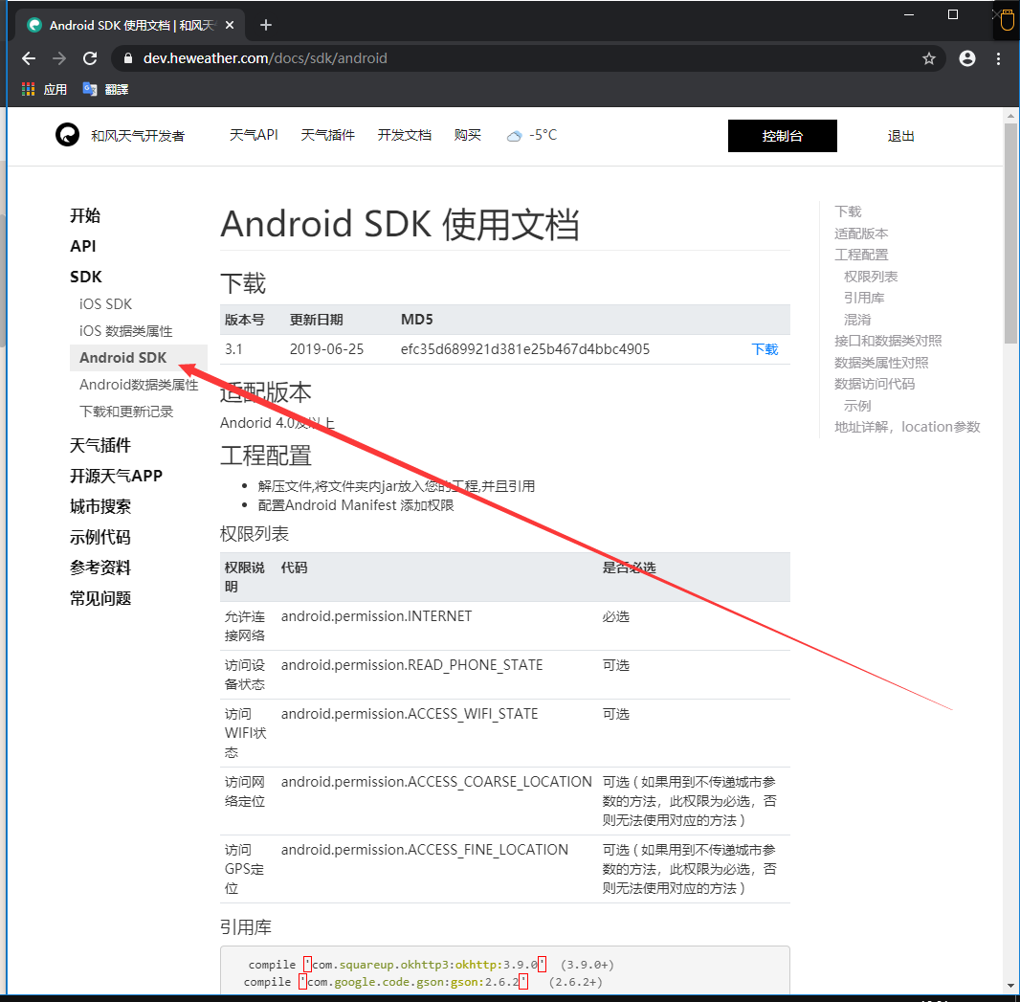Open the Chrome three-dot menu
This screenshot has height=1002, width=1020.
tap(998, 58)
